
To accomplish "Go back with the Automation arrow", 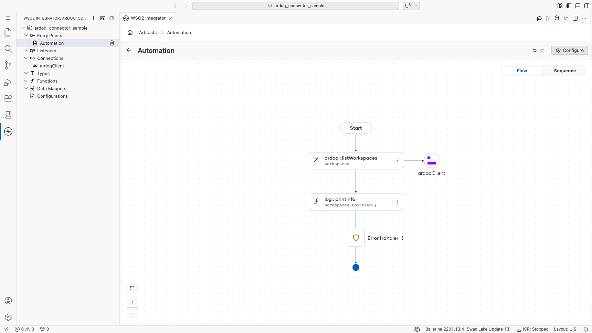I will point(129,50).
